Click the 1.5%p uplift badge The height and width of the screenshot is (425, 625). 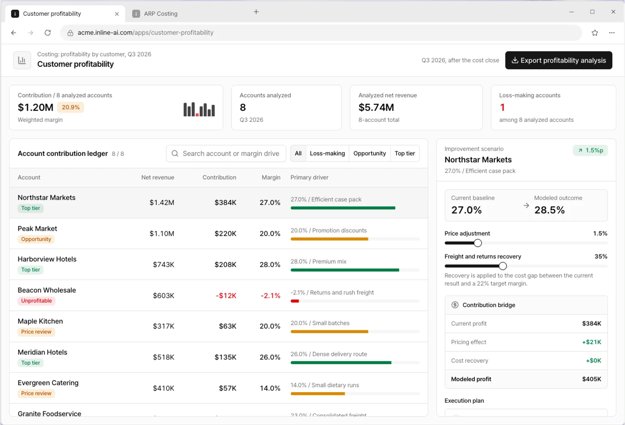[x=590, y=150]
